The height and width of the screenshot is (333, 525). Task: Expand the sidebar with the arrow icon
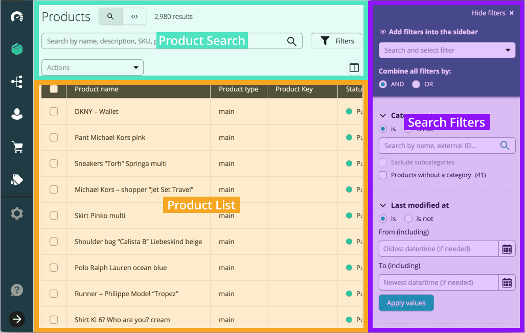coord(17,319)
